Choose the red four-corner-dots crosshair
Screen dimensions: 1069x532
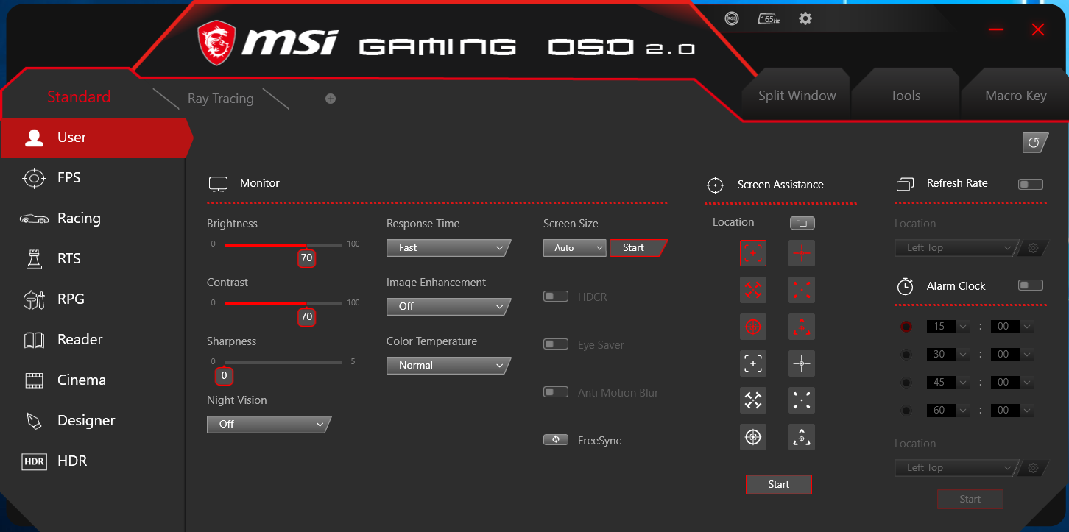802,290
